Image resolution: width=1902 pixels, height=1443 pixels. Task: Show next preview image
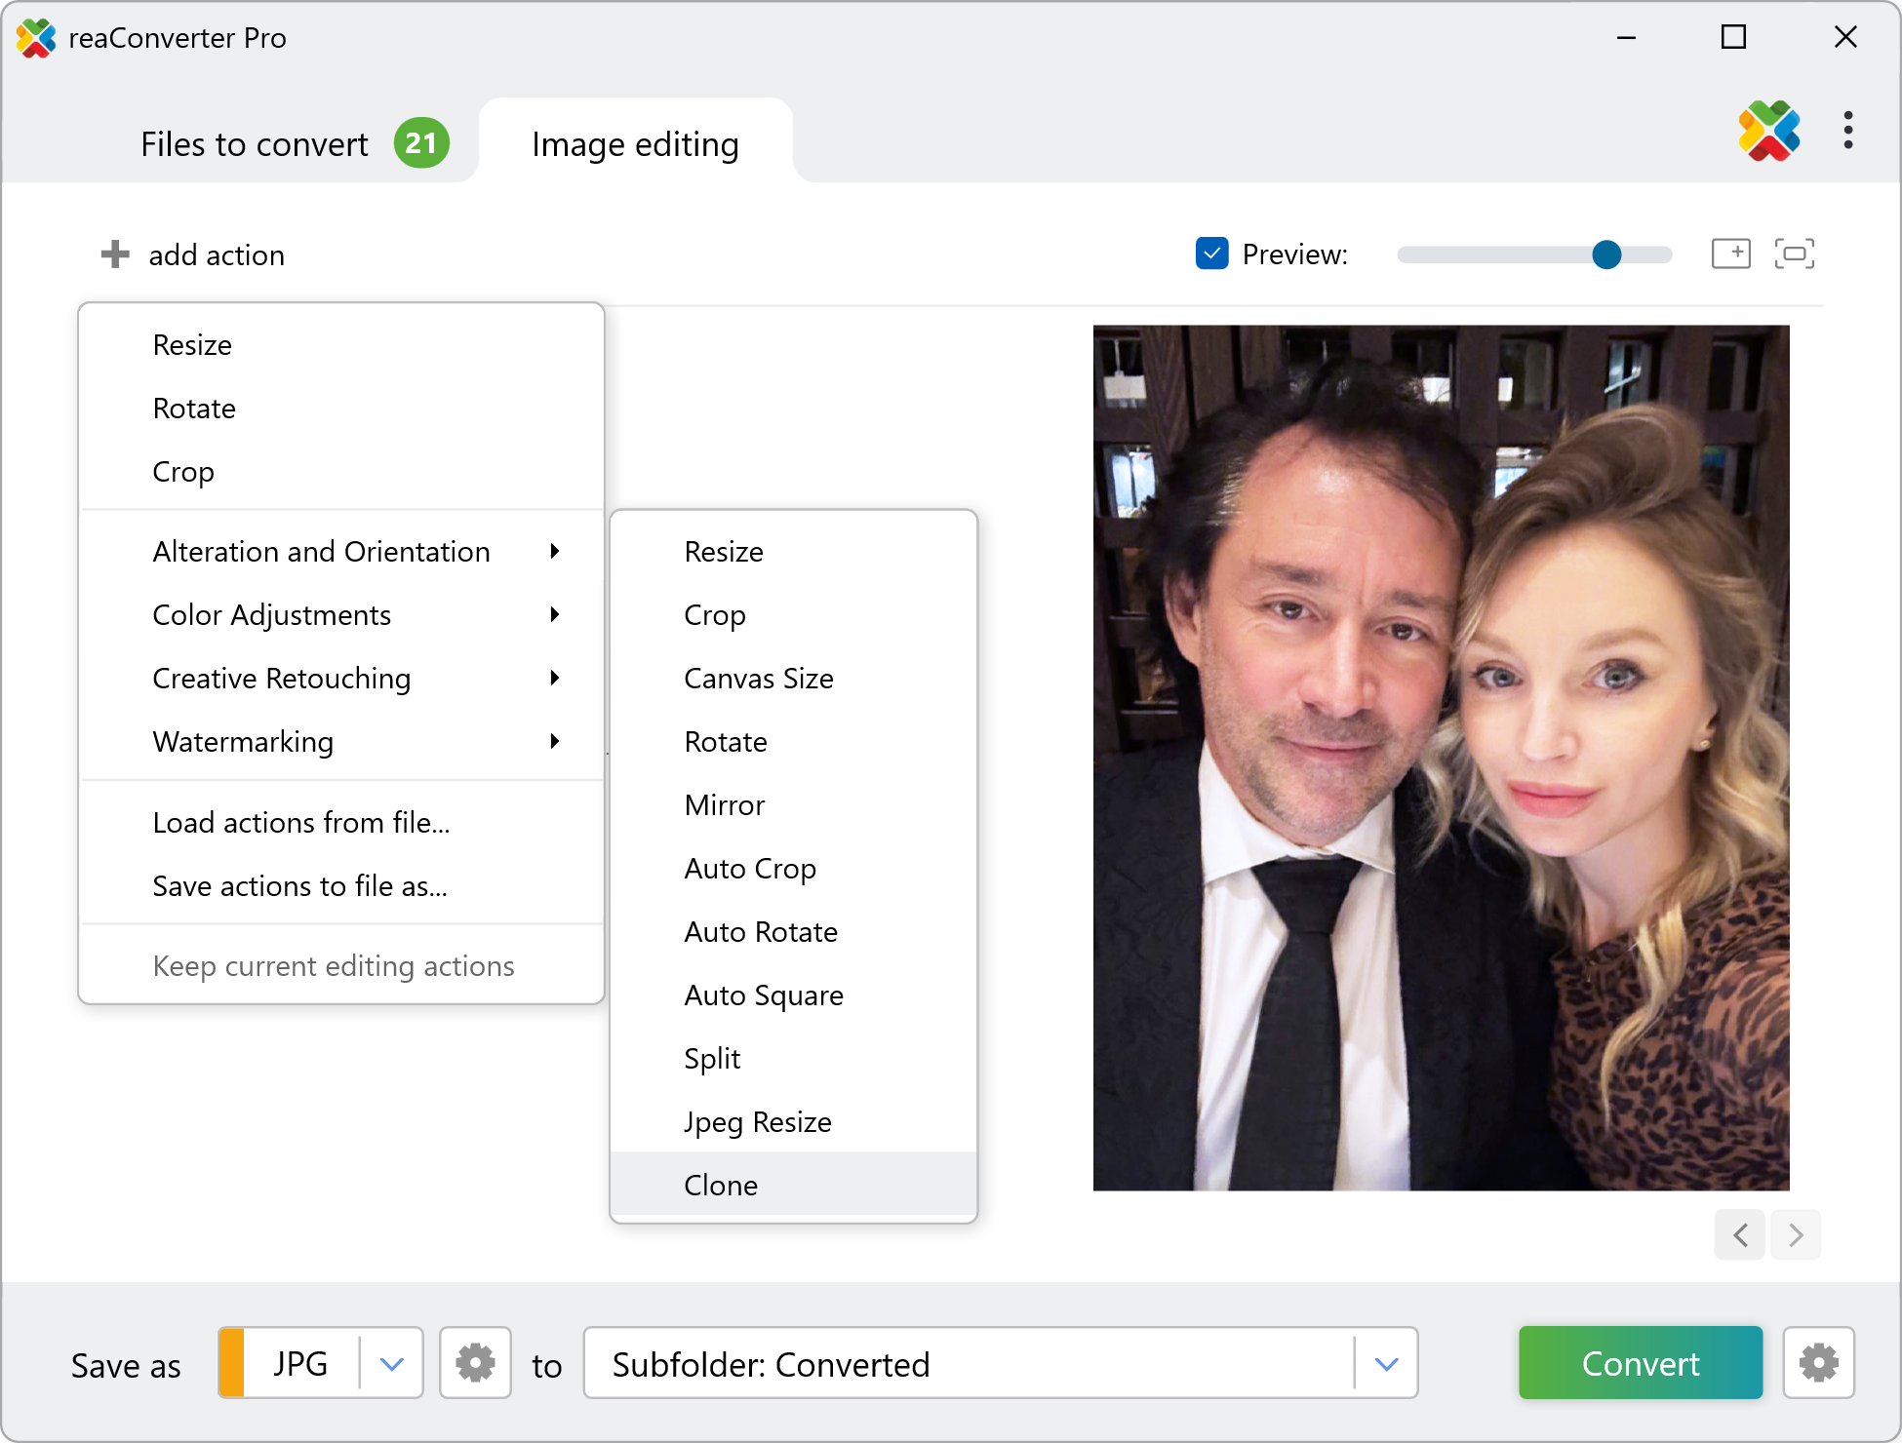click(1796, 1235)
